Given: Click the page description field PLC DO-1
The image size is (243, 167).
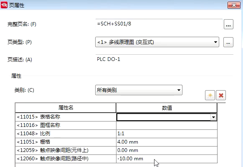Looking at the screenshot, I should (164, 59).
